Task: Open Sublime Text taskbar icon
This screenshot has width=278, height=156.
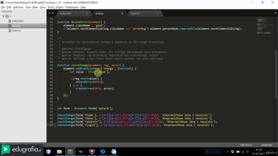Action: pos(70,152)
